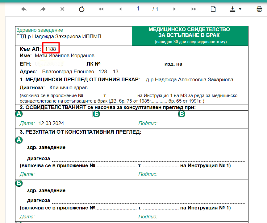The height and width of the screenshot is (223, 267).
Task: Stop loading with the X icon
Action: pos(62,9)
